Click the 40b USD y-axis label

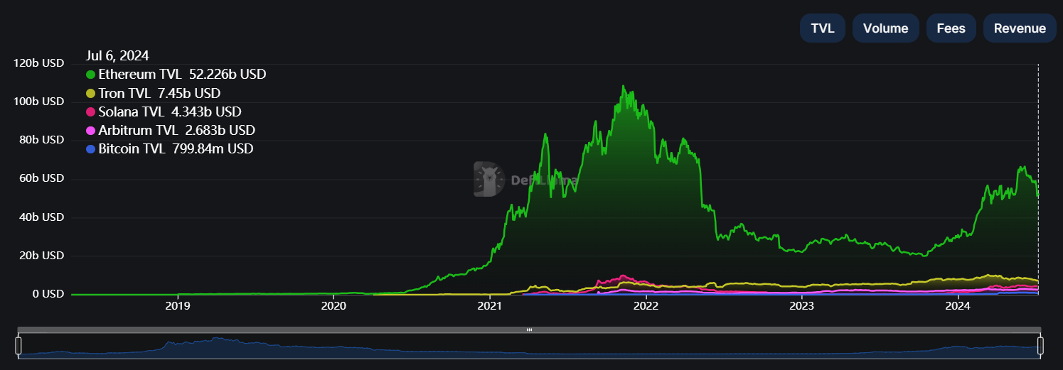41,217
